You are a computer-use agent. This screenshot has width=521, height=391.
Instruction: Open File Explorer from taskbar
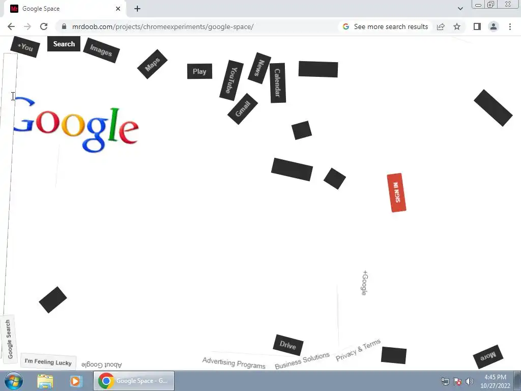[45, 381]
